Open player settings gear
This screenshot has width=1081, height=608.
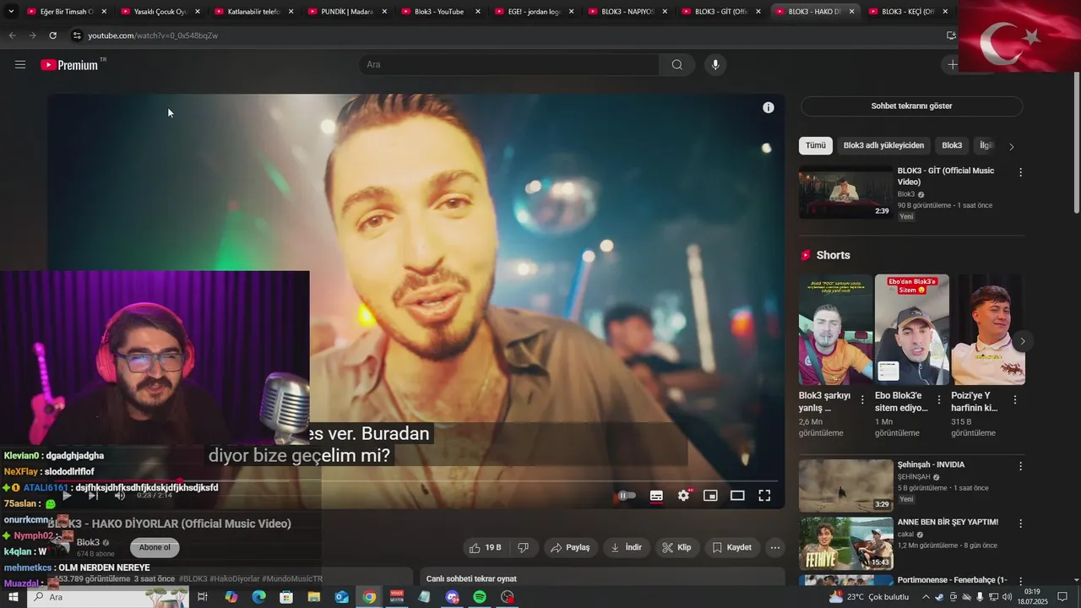[x=683, y=496]
